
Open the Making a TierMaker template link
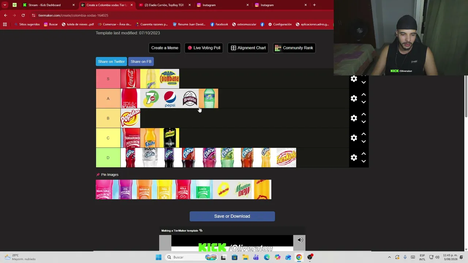[x=182, y=230]
